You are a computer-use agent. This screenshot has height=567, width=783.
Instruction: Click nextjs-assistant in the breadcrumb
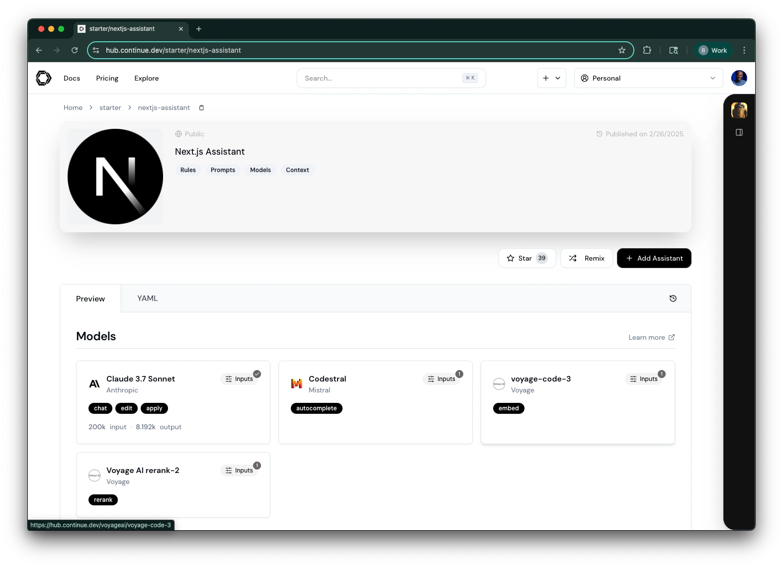coord(164,108)
